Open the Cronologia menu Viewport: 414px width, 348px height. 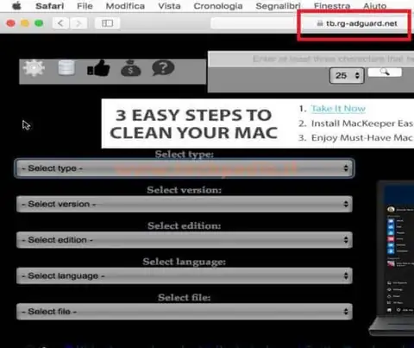tap(218, 6)
